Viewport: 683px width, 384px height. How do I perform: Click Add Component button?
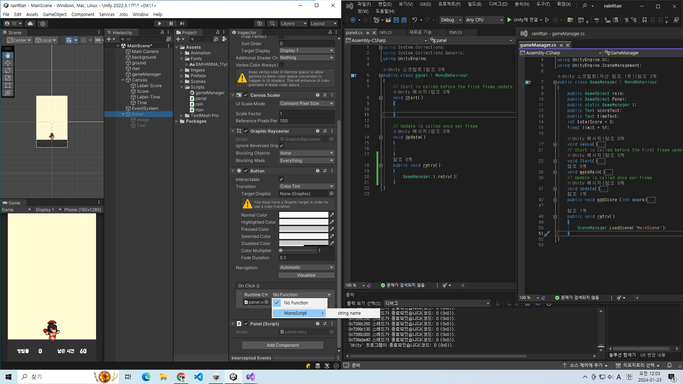[283, 345]
